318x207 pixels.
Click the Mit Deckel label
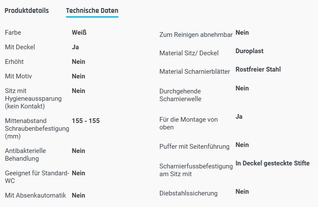[x=20, y=47]
